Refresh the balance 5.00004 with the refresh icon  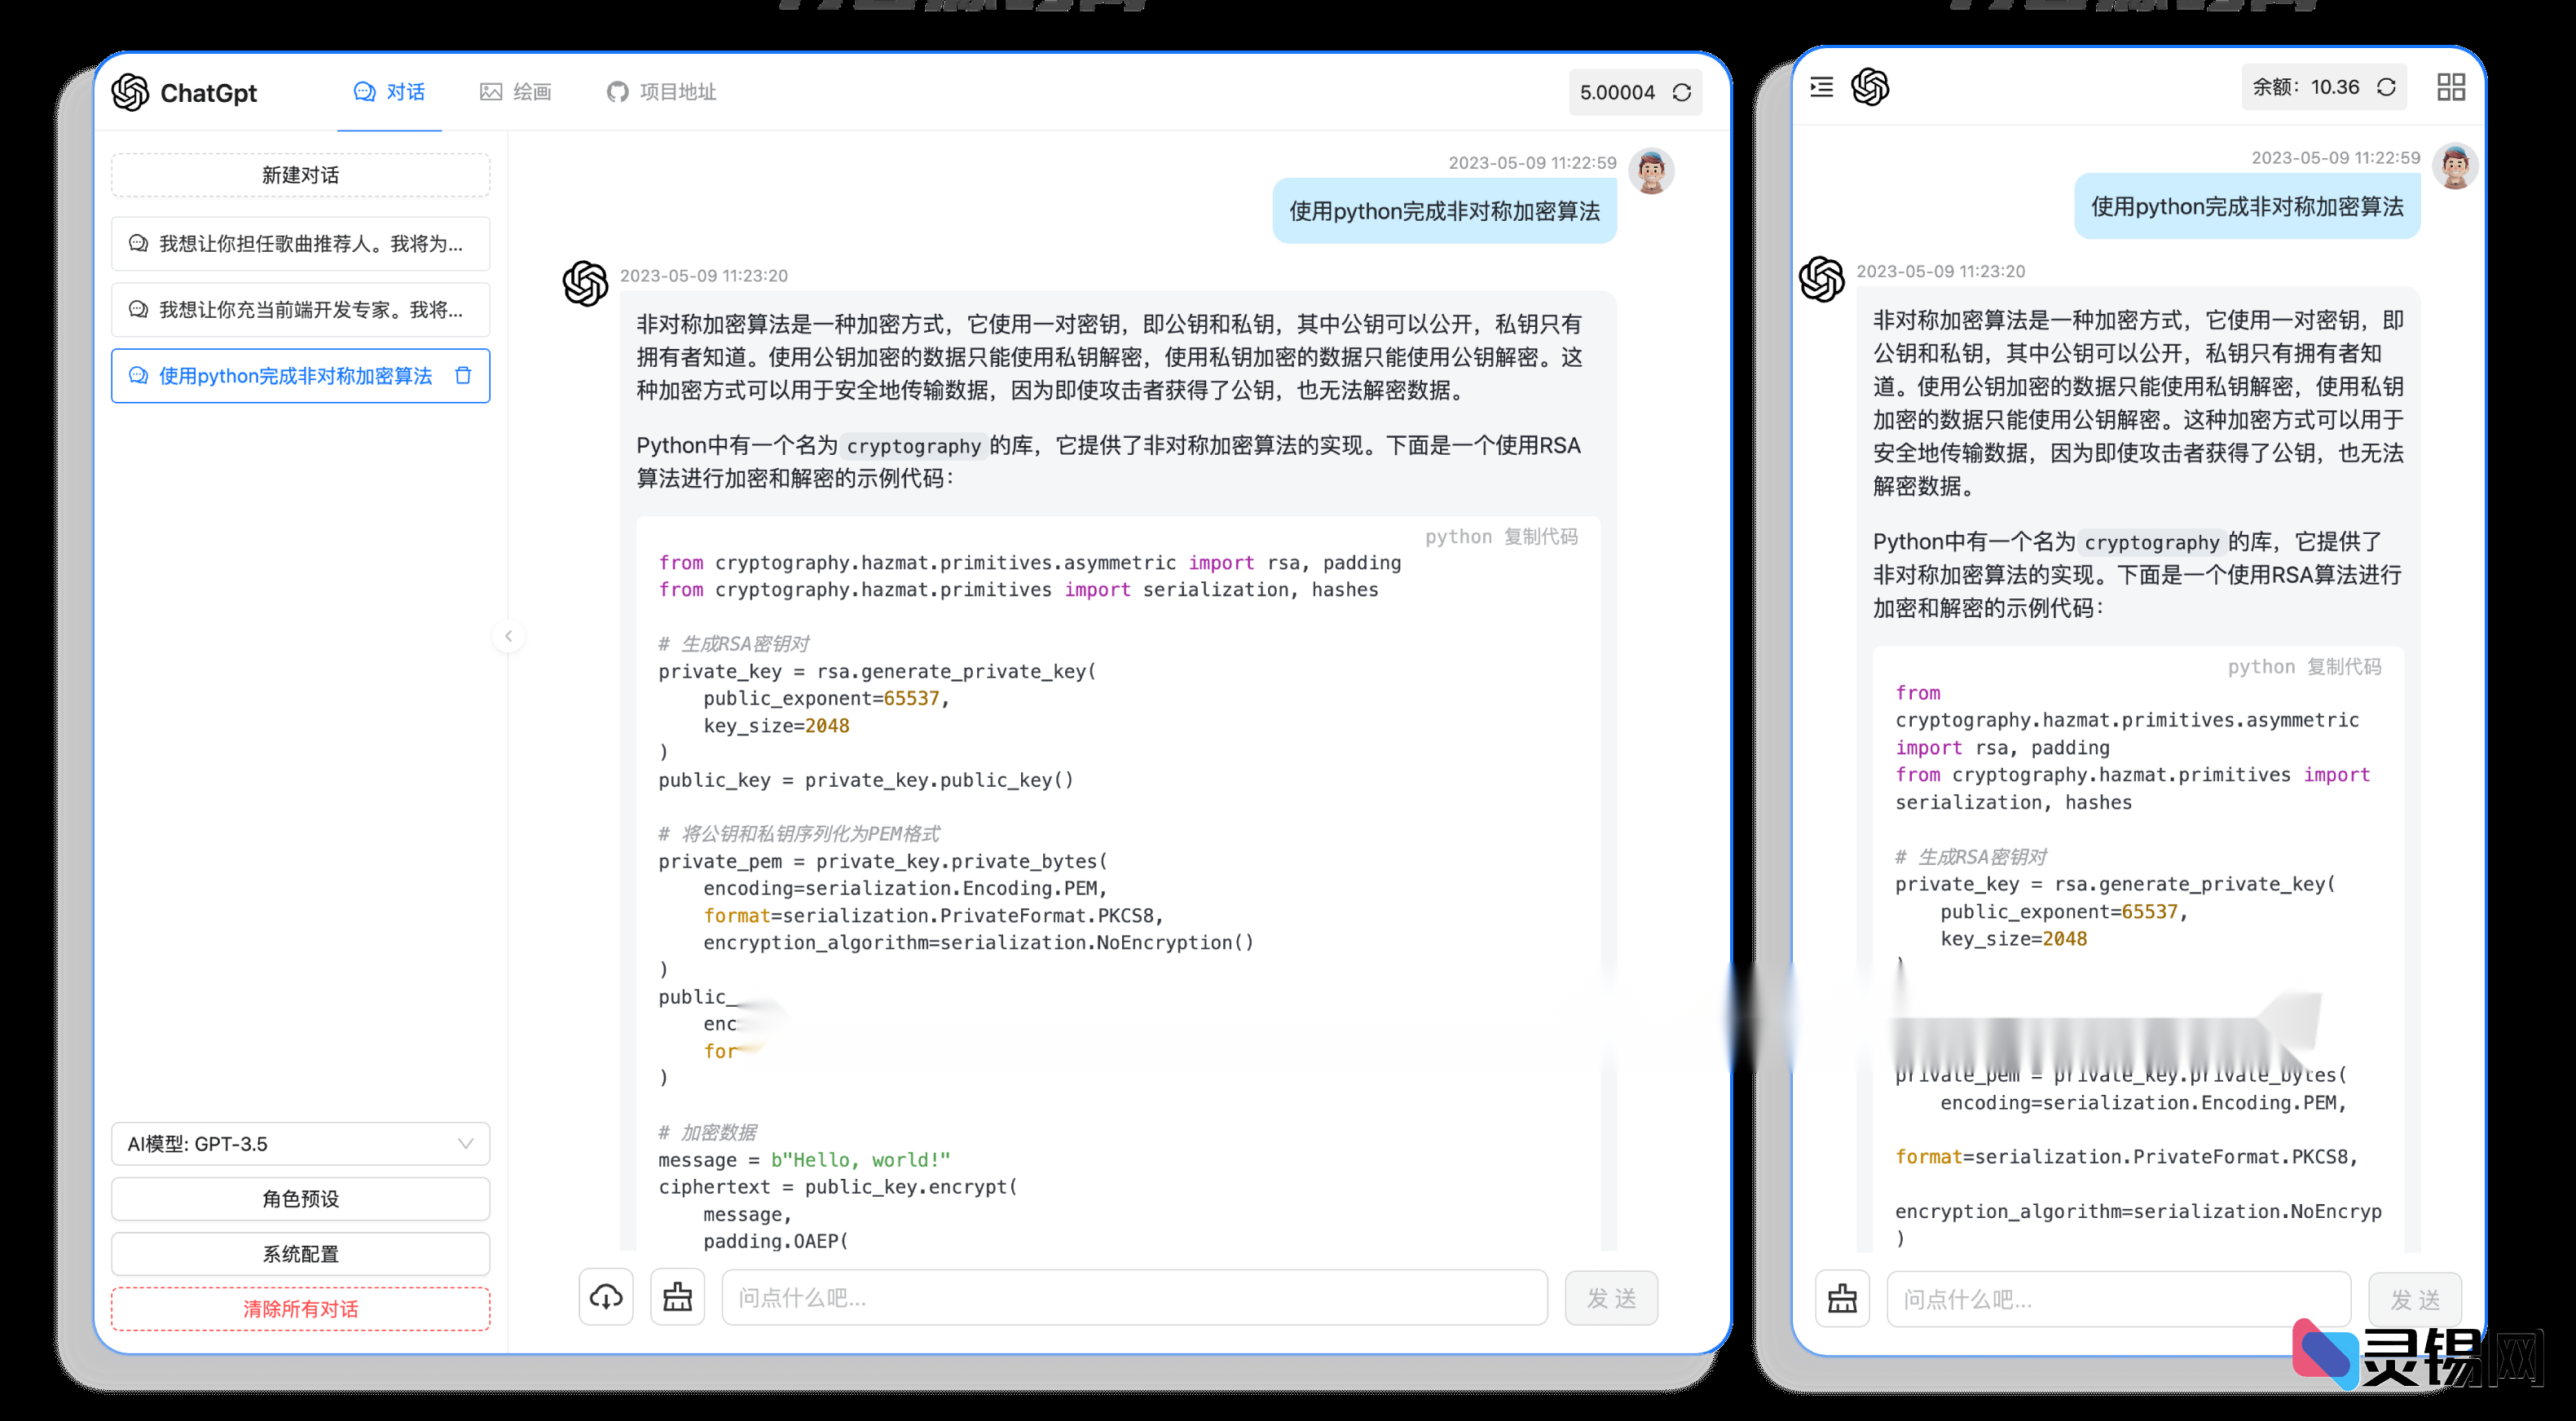coord(1683,92)
